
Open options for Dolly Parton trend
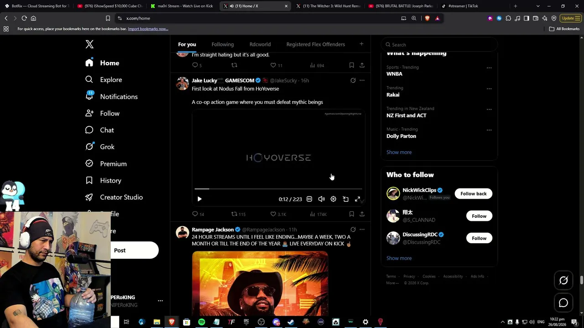coord(489,130)
